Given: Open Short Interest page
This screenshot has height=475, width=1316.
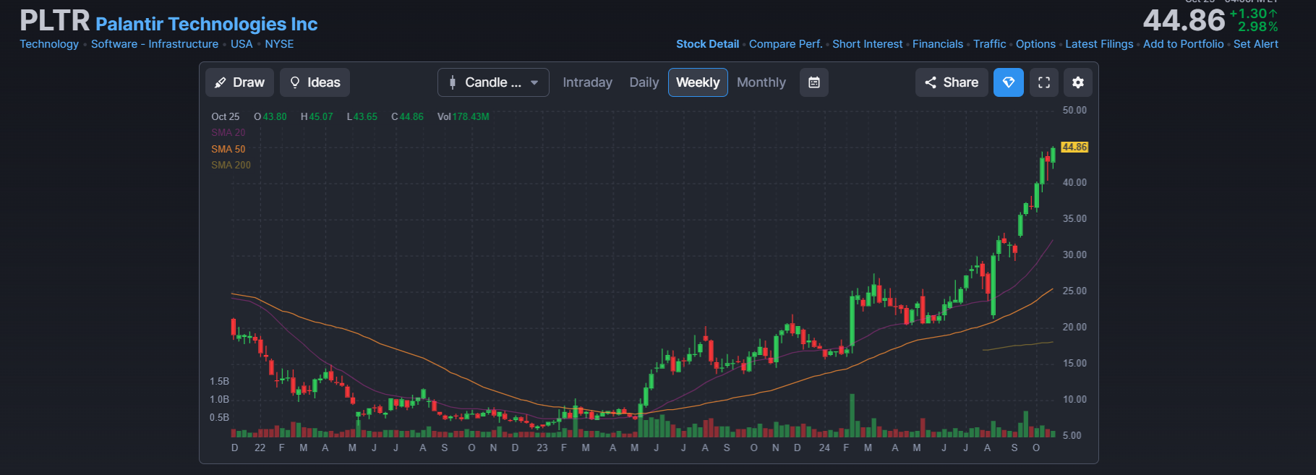Looking at the screenshot, I should click(867, 44).
